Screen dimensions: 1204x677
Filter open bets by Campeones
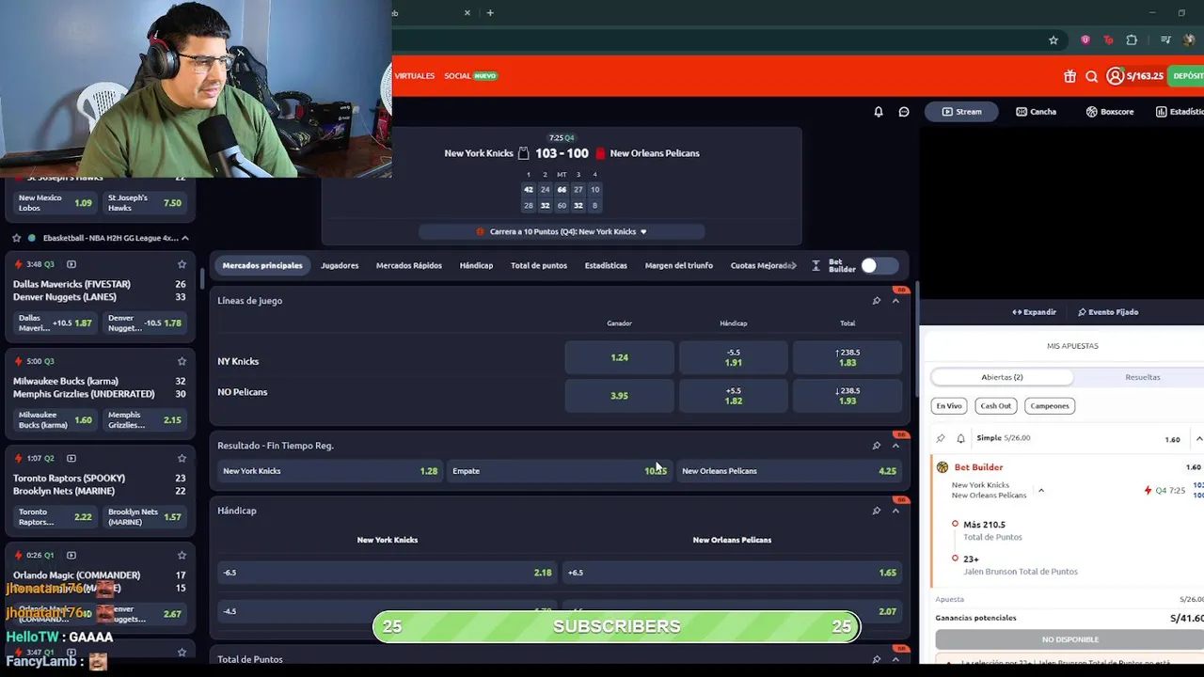click(1049, 406)
